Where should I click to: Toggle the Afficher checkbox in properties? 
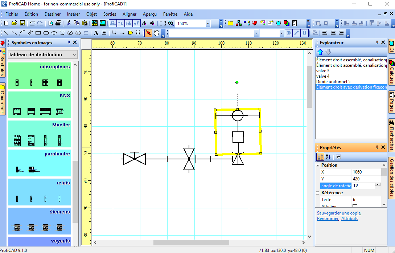click(x=355, y=206)
